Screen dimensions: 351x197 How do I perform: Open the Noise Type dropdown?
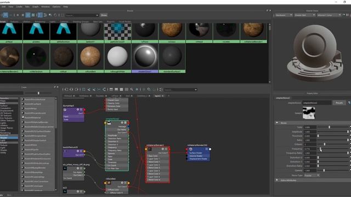point(312,176)
